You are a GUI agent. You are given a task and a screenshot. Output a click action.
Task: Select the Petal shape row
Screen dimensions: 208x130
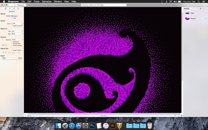pyautogui.click(x=196, y=13)
